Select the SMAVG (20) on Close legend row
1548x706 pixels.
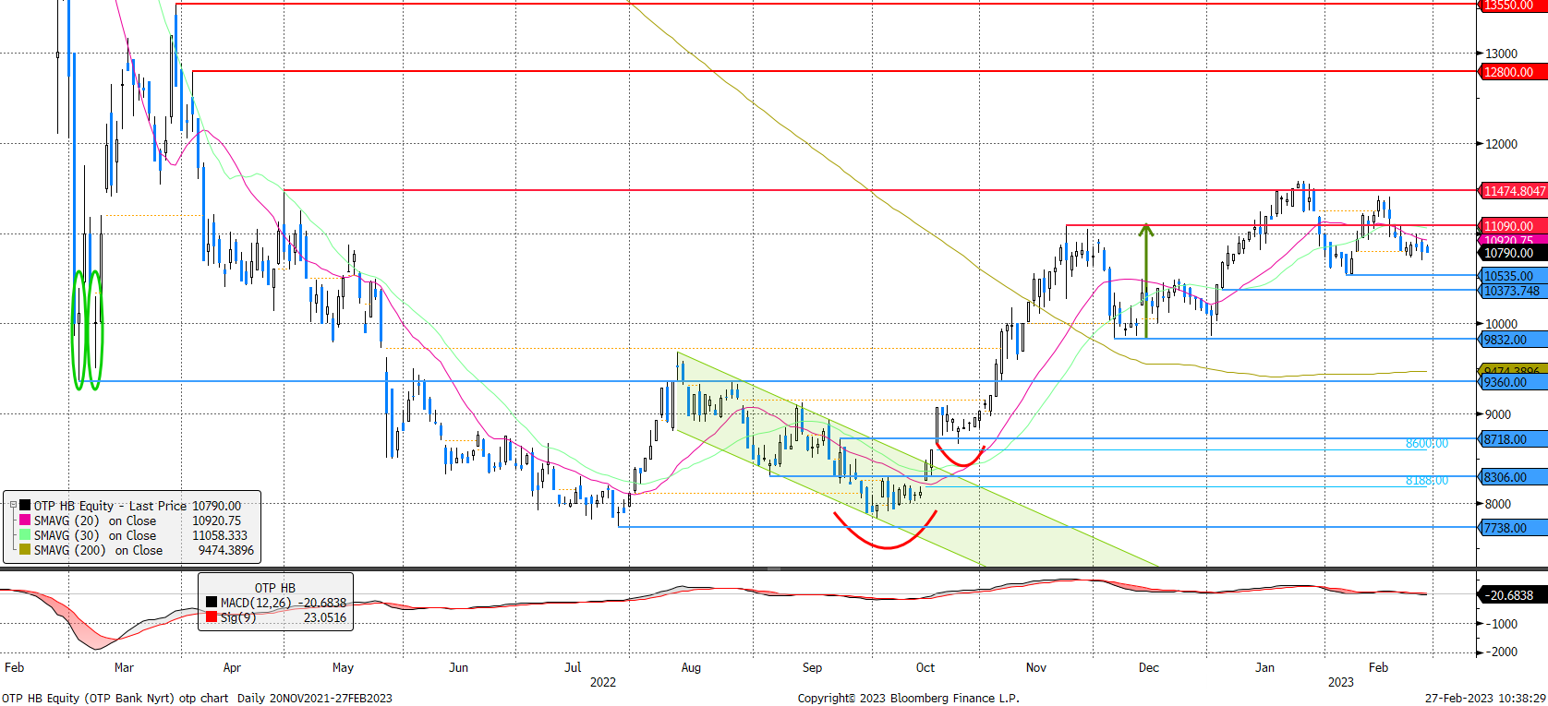[x=132, y=521]
